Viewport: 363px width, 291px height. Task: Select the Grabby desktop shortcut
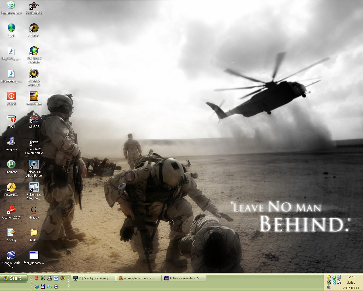[x=34, y=212]
